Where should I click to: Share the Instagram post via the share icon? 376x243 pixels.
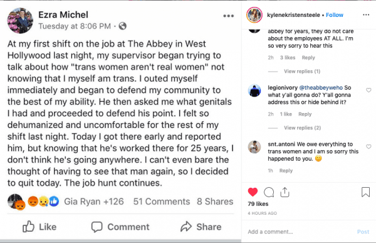point(285,192)
